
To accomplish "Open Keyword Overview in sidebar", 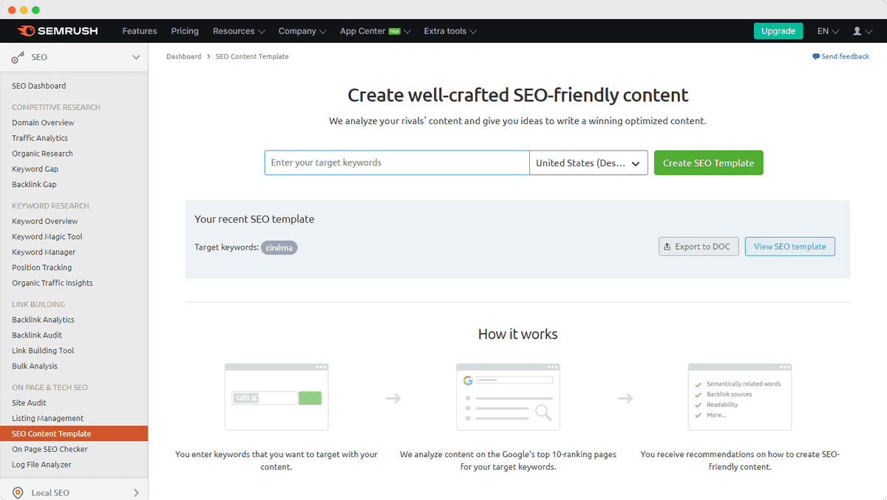I will 44,221.
